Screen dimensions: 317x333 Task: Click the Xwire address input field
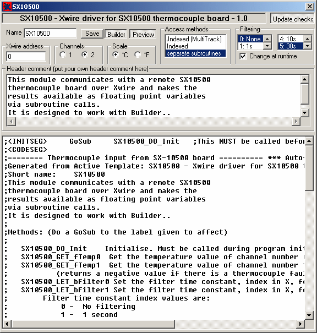pos(26,57)
